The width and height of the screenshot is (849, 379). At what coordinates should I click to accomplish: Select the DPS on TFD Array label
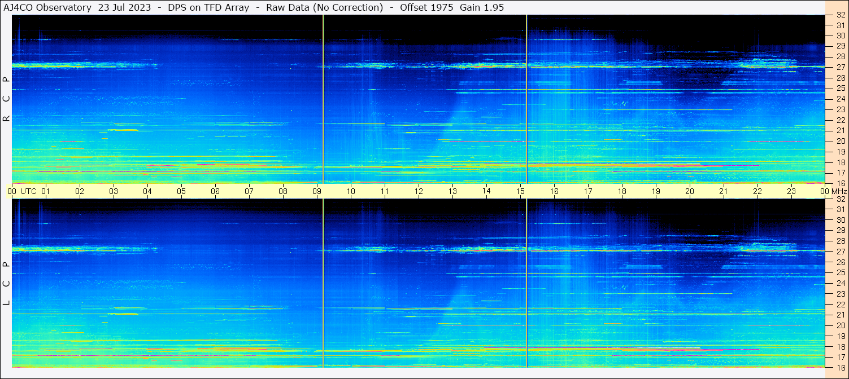coord(208,7)
